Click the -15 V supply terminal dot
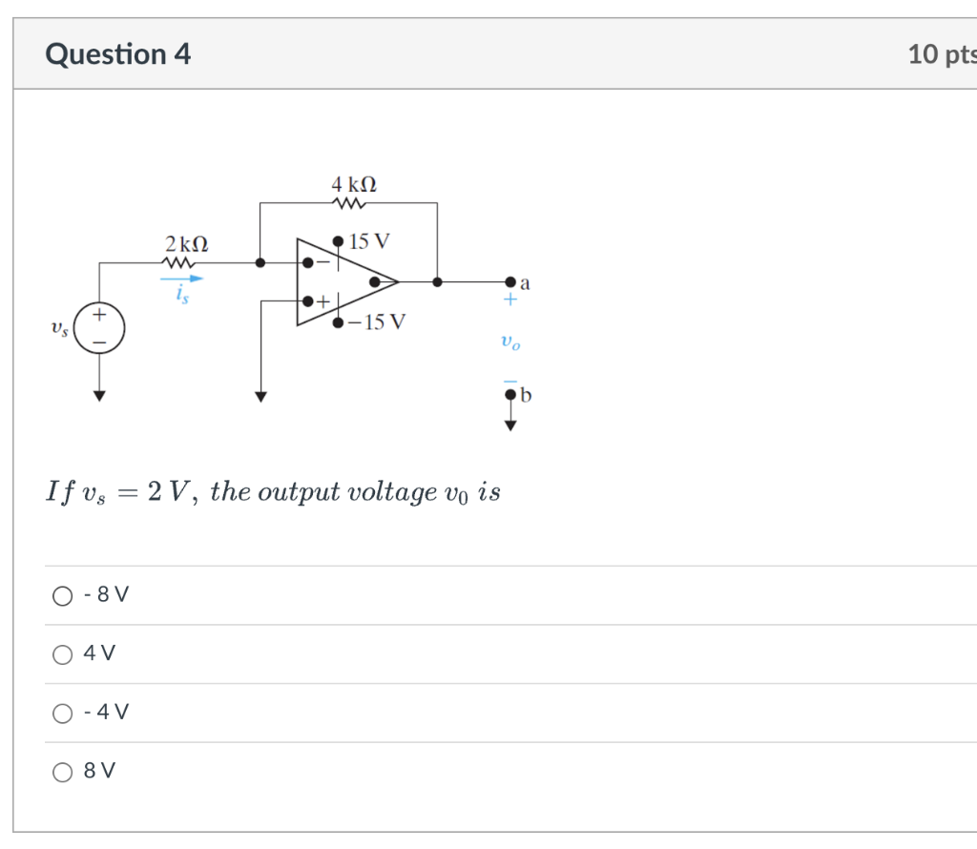Viewport: 977px width, 849px height. 339,322
